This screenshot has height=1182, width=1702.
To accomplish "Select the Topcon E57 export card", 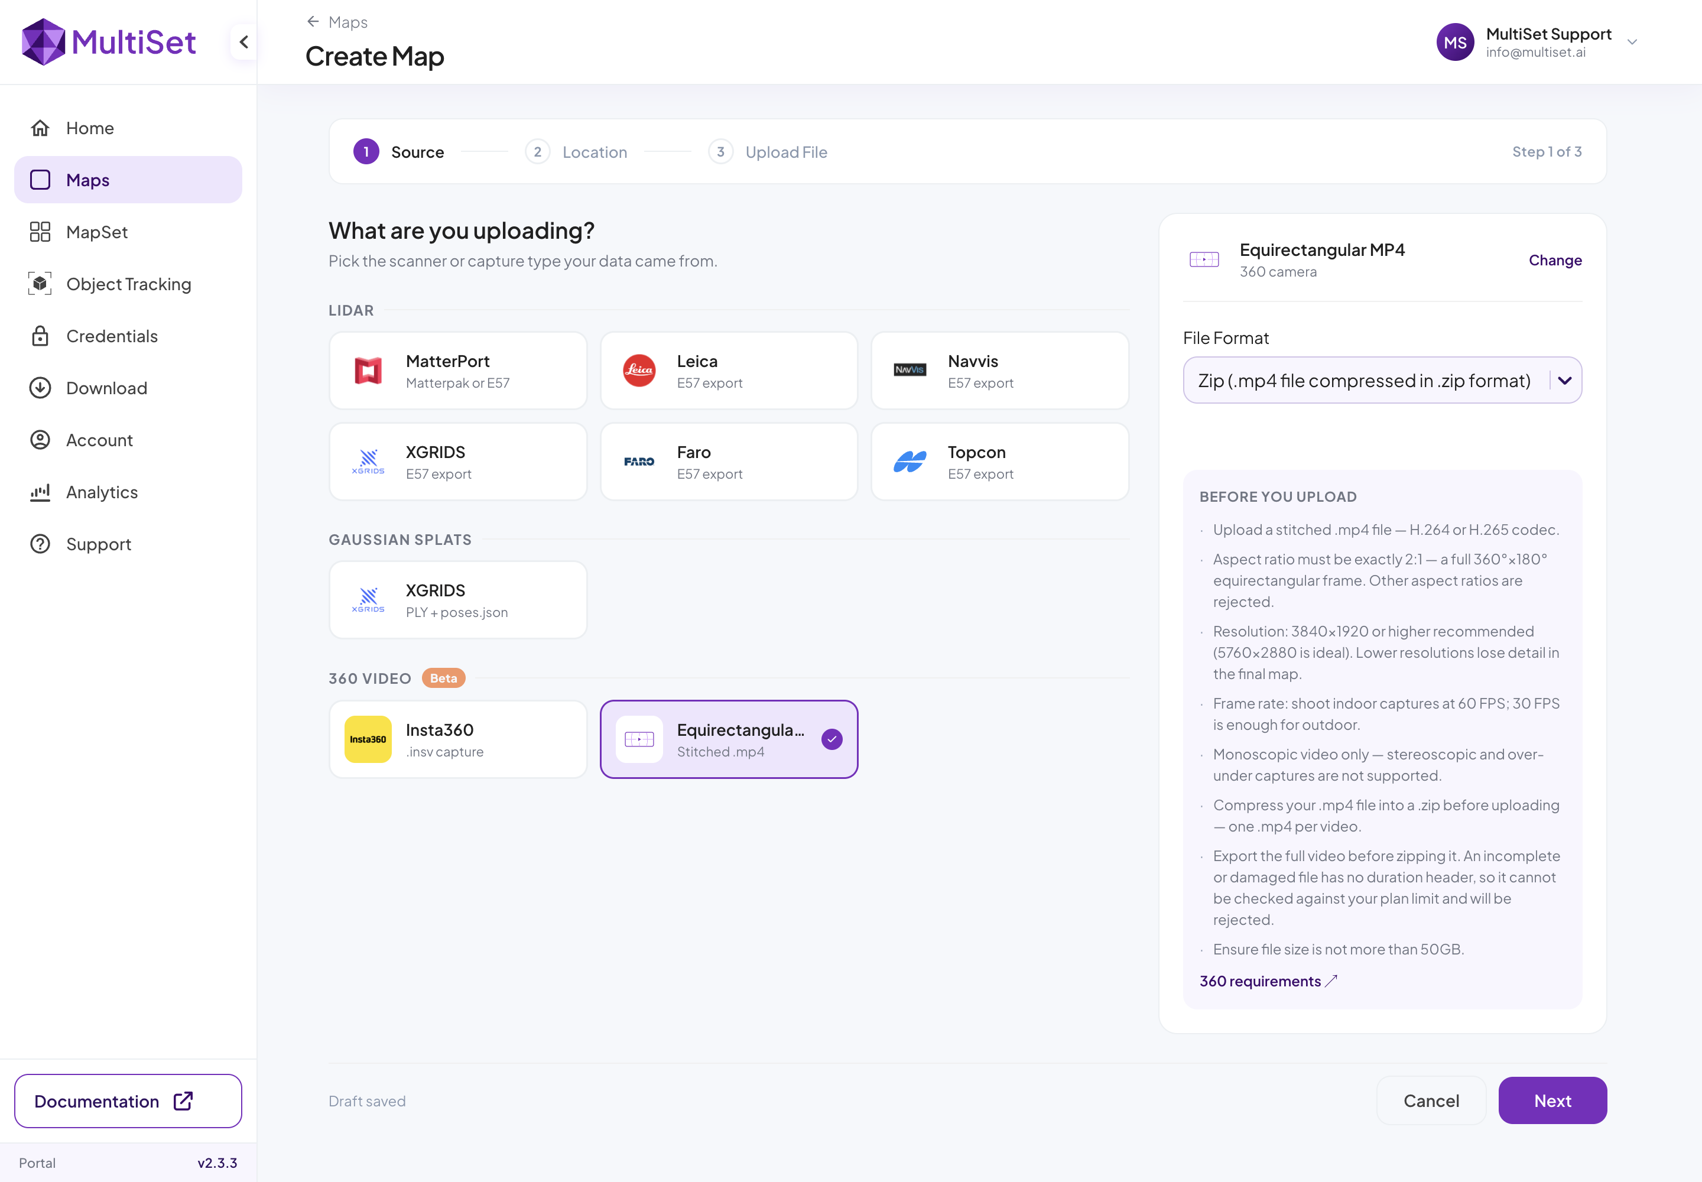I will (1000, 462).
